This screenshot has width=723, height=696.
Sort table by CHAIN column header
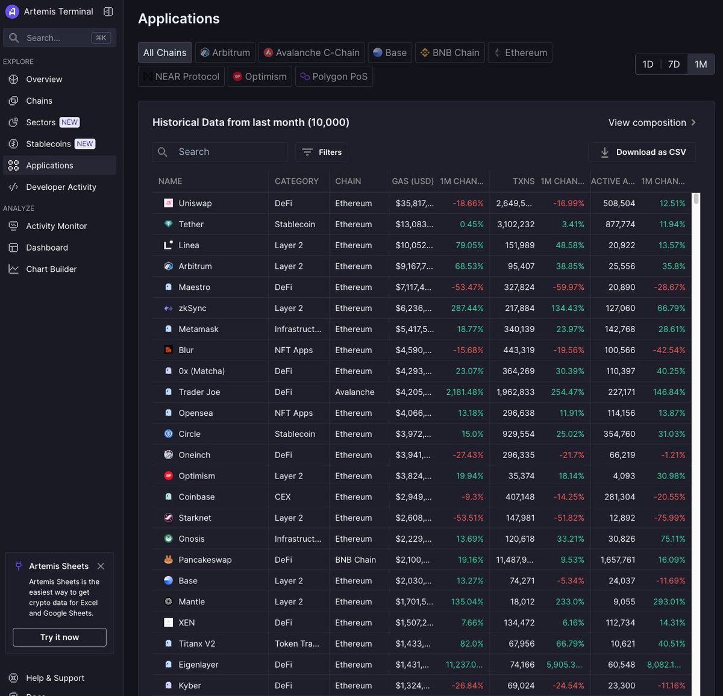pos(348,181)
